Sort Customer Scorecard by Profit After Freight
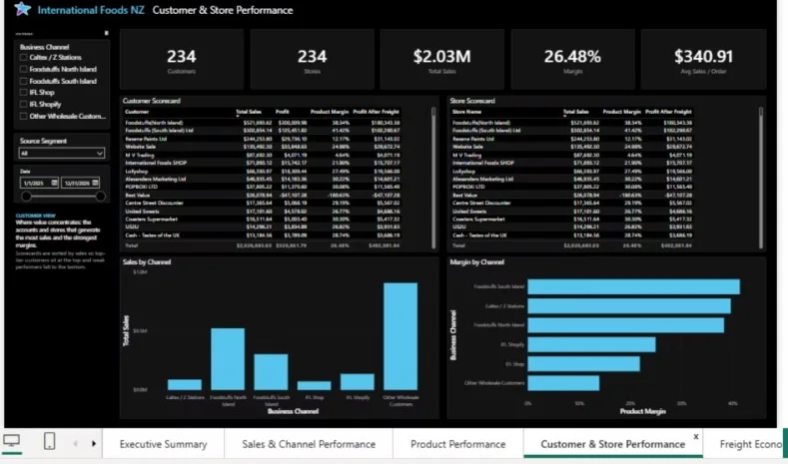This screenshot has width=788, height=464. [377, 112]
